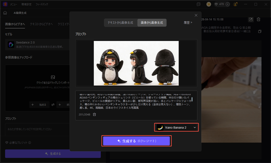Viewport: 271px width, 163px height.
Task: Click the background video preview thumbnail
Action: pyautogui.click(x=231, y=100)
